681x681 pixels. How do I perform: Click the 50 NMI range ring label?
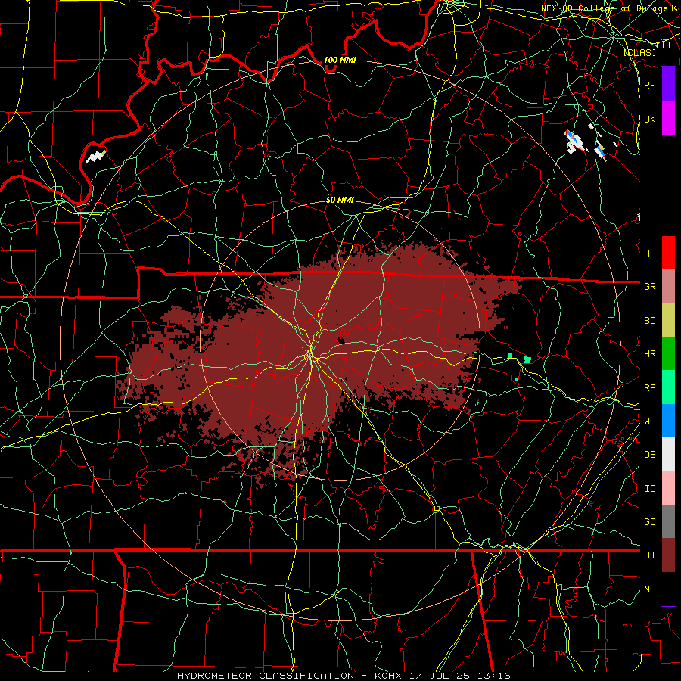(340, 200)
